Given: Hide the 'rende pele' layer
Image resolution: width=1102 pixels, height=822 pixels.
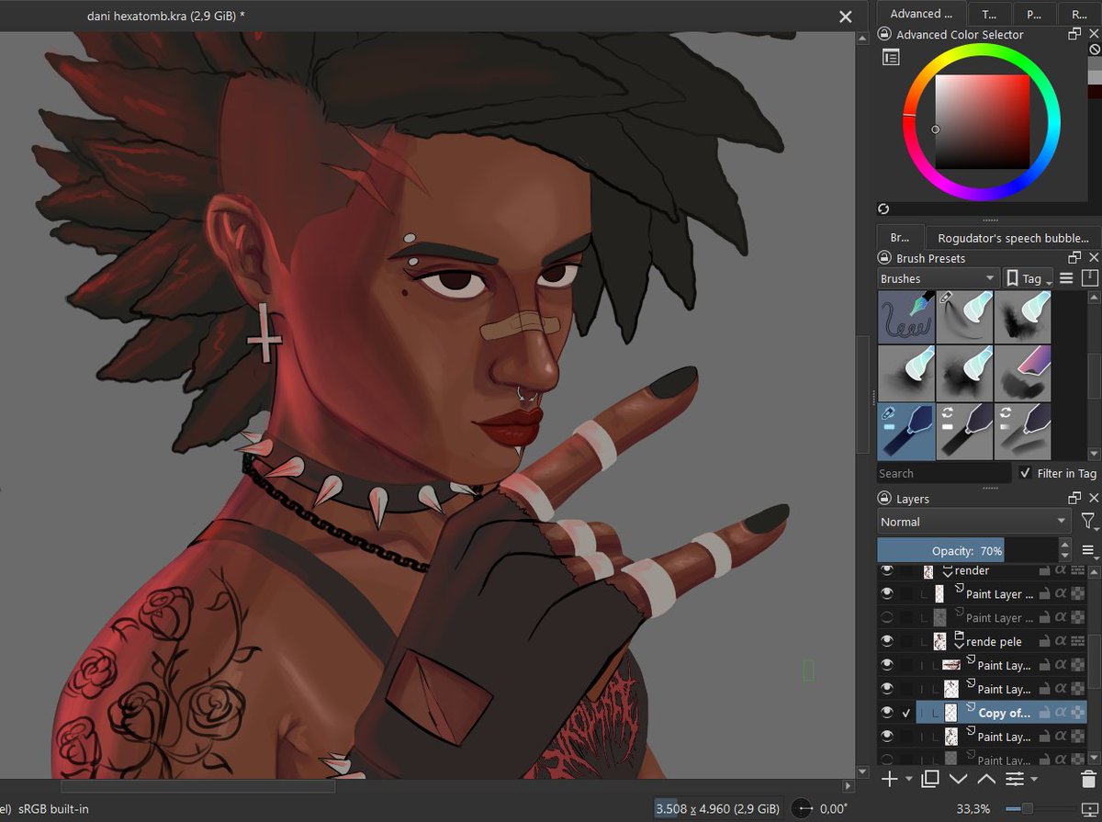Looking at the screenshot, I should 885,641.
